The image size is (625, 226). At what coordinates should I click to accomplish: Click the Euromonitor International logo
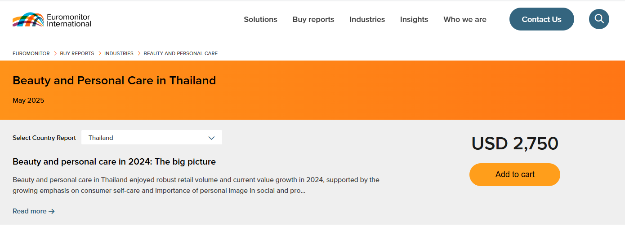coord(52,20)
